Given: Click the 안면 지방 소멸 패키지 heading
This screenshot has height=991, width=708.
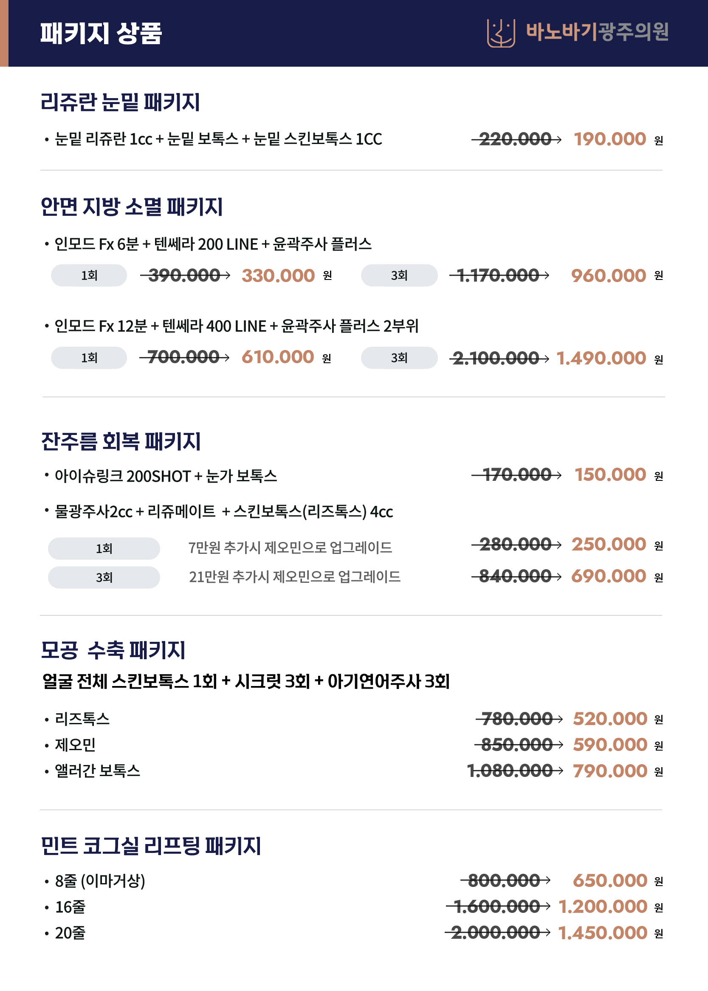Looking at the screenshot, I should pyautogui.click(x=131, y=207).
